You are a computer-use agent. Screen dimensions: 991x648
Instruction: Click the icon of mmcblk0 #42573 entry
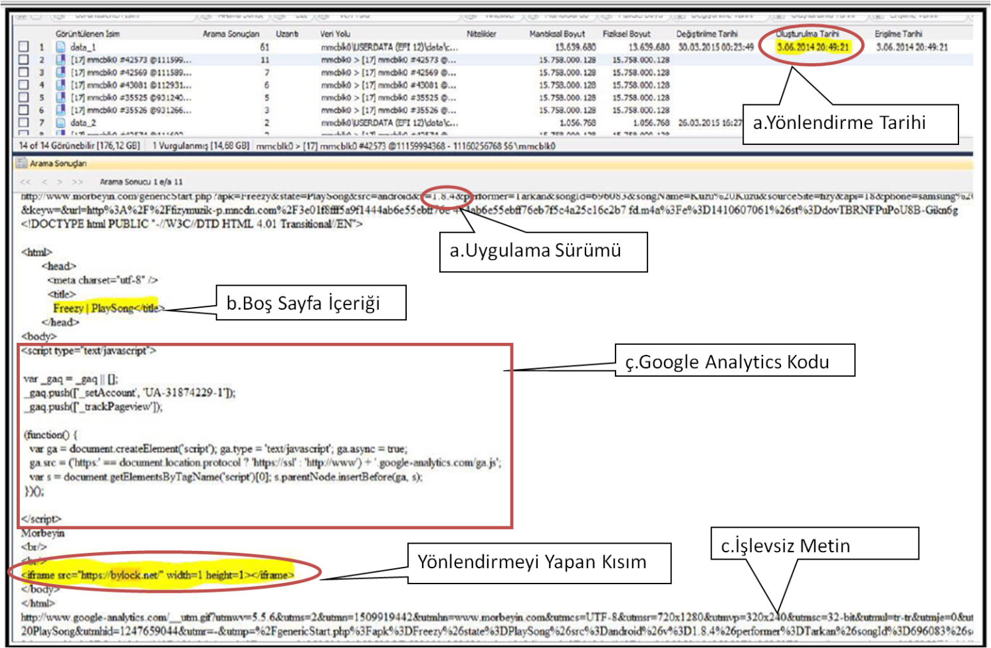pyautogui.click(x=60, y=60)
